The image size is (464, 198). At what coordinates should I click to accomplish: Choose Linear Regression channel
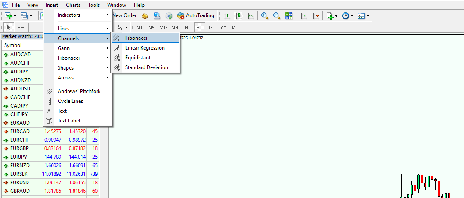(145, 48)
